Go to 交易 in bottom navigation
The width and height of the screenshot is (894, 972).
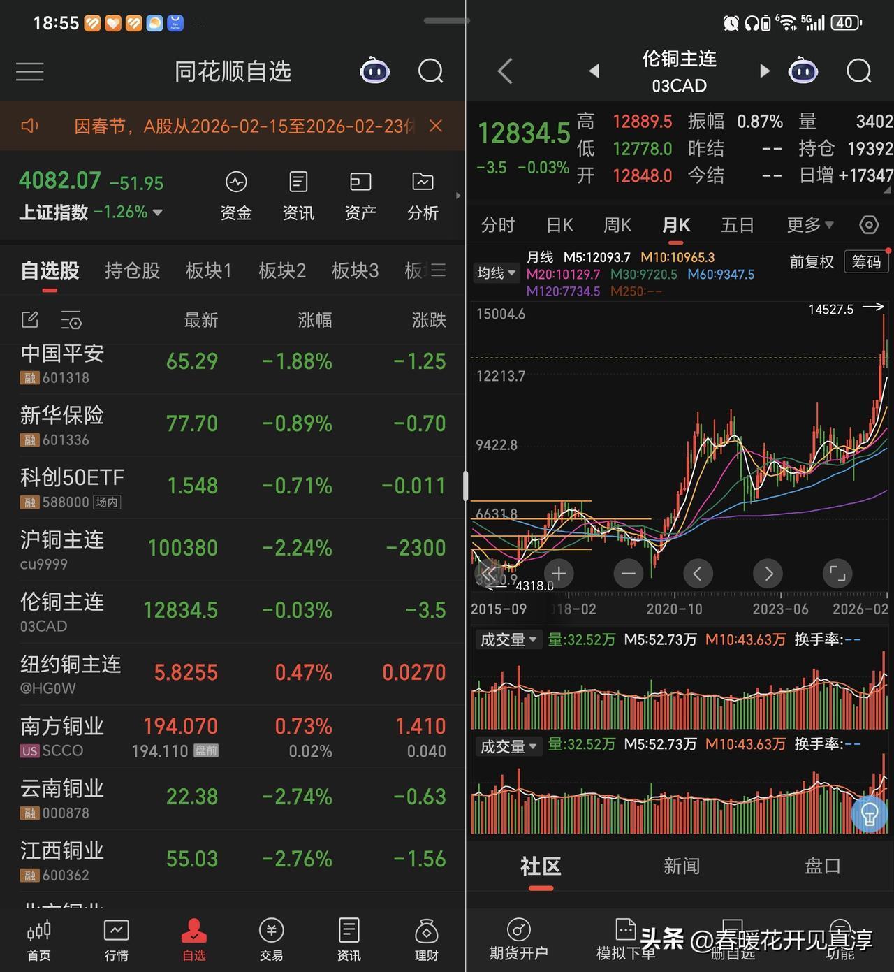[272, 941]
